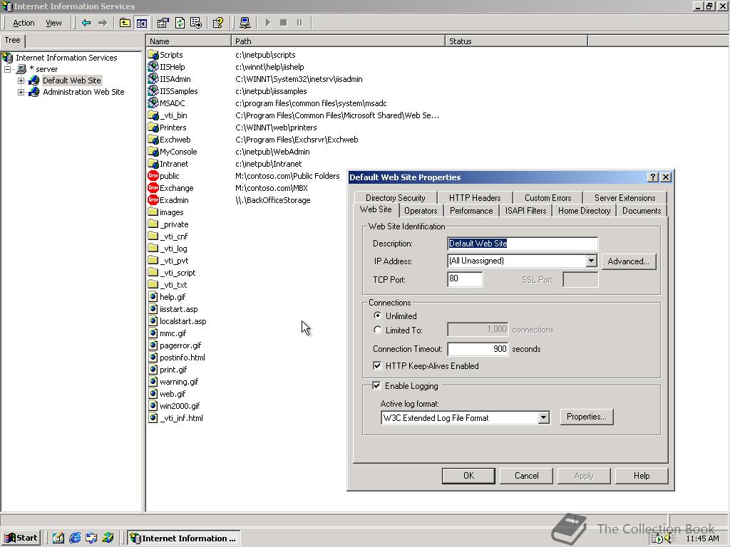This screenshot has width=730, height=547.
Task: Switch to the Custom Errors tab
Action: tap(547, 198)
